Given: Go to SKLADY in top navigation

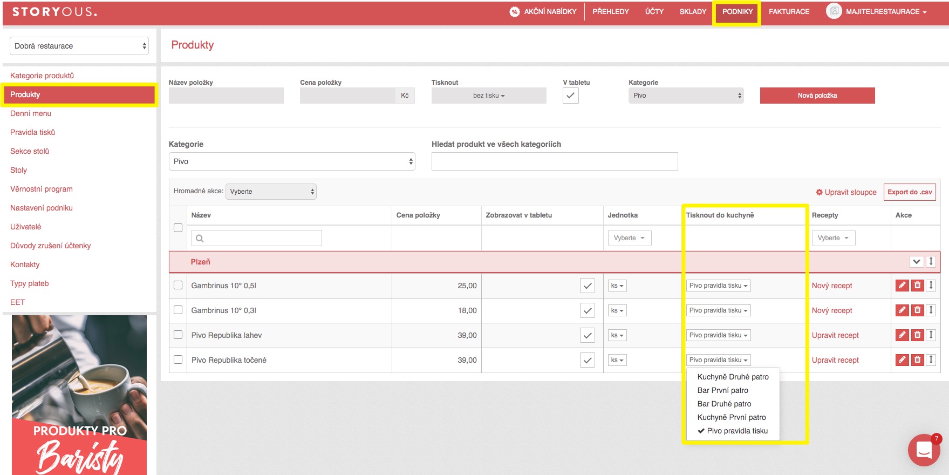Looking at the screenshot, I should pyautogui.click(x=693, y=11).
